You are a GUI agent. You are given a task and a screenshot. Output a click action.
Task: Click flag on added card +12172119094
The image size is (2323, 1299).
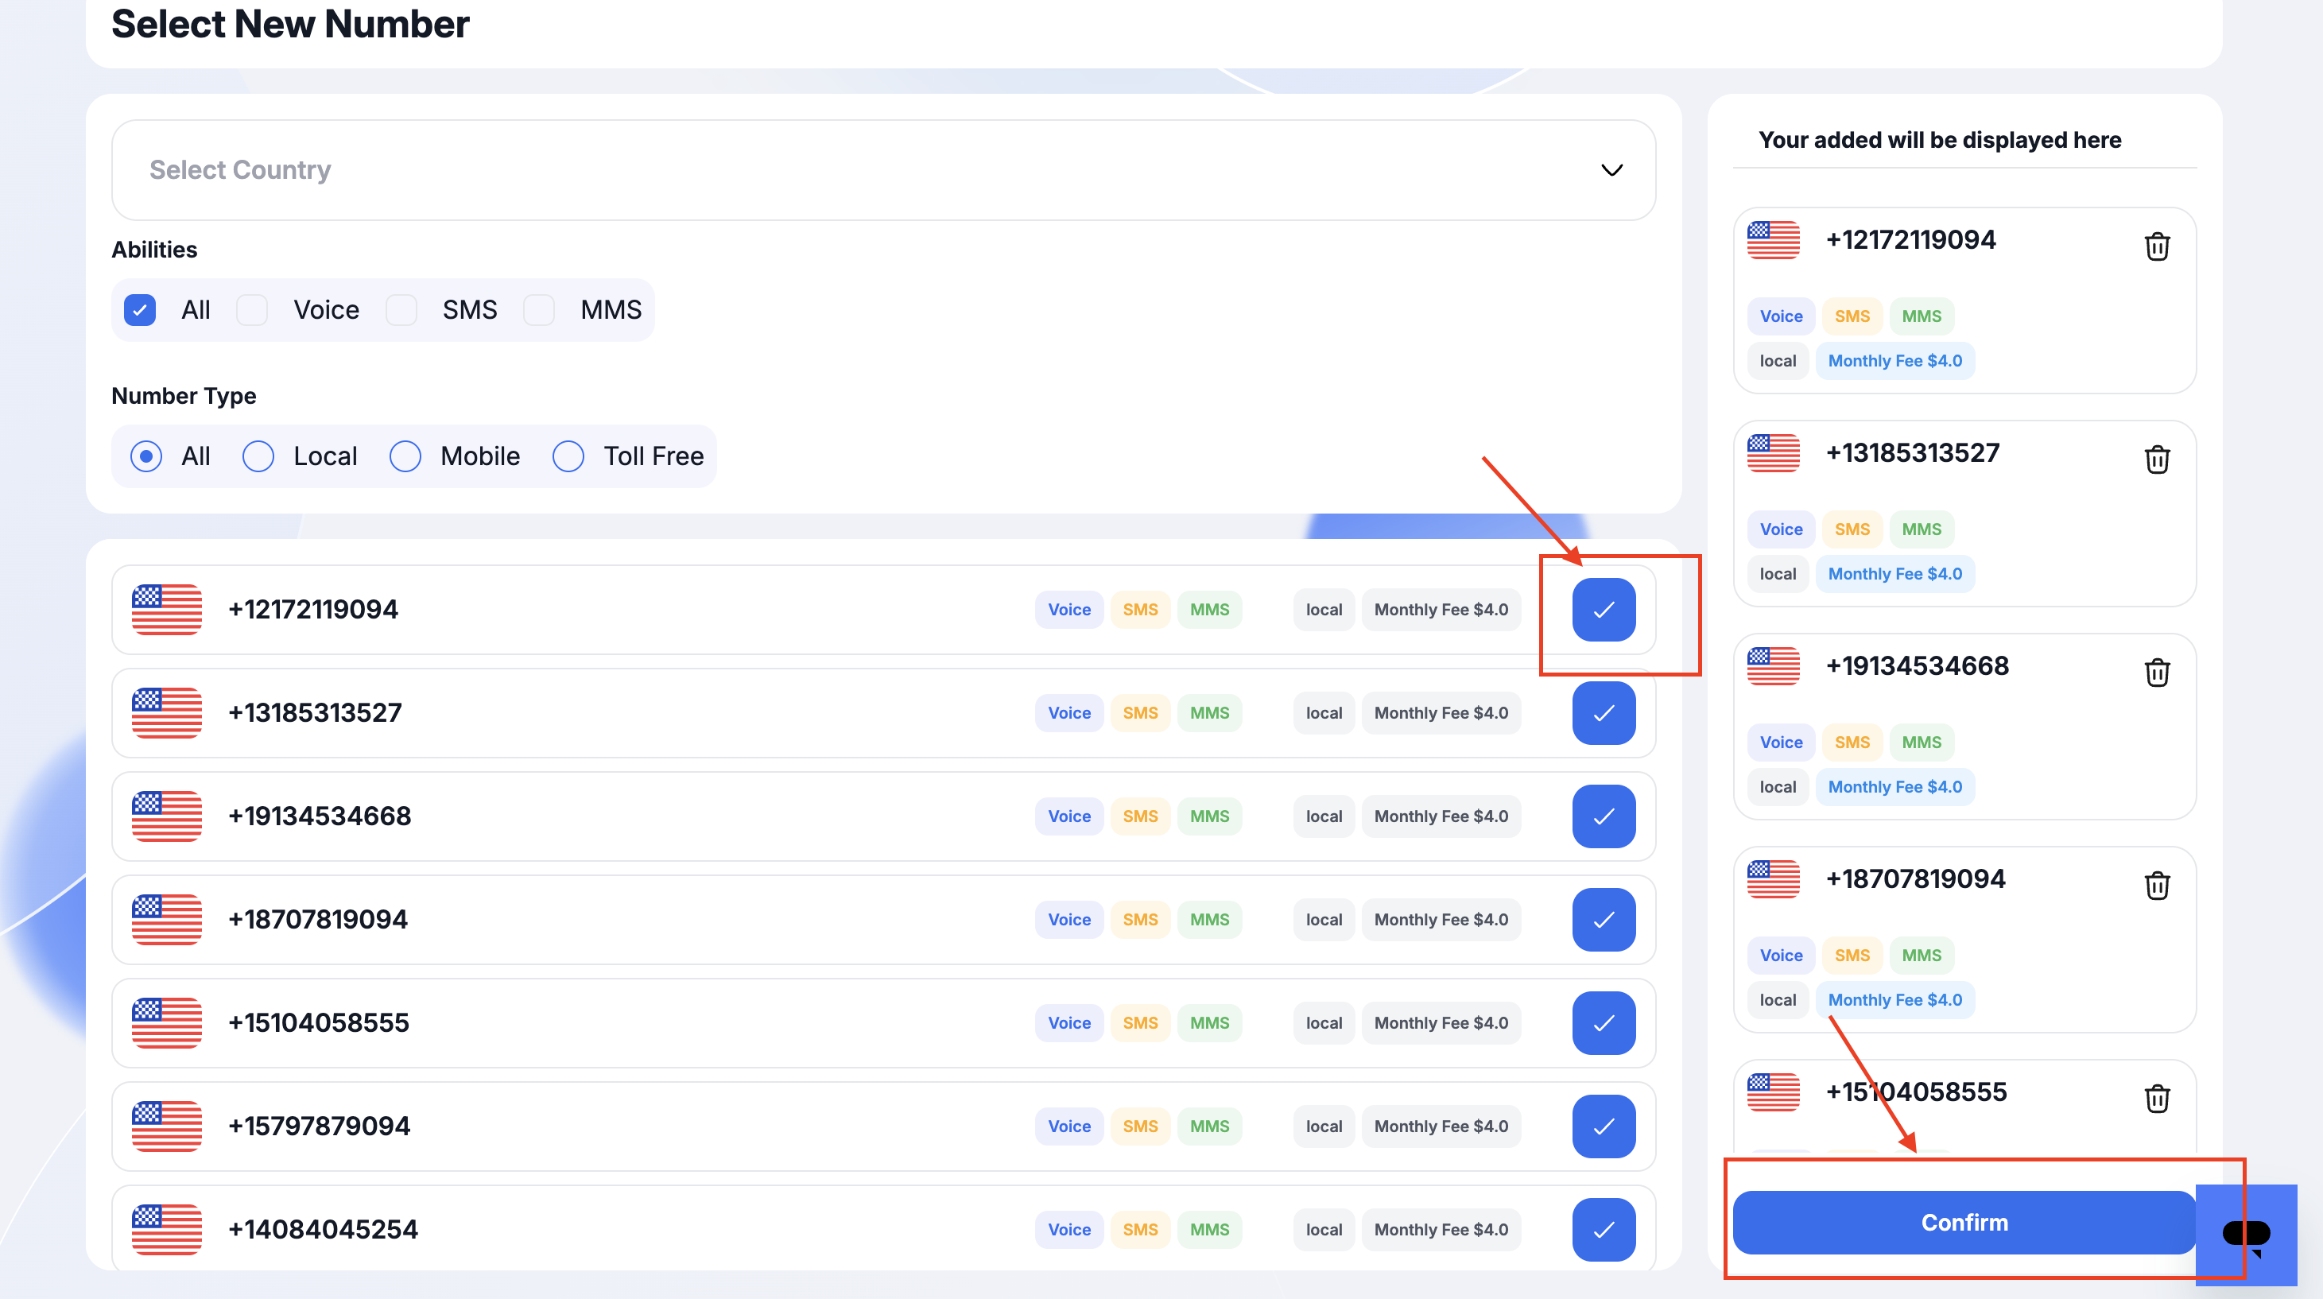pos(1773,240)
